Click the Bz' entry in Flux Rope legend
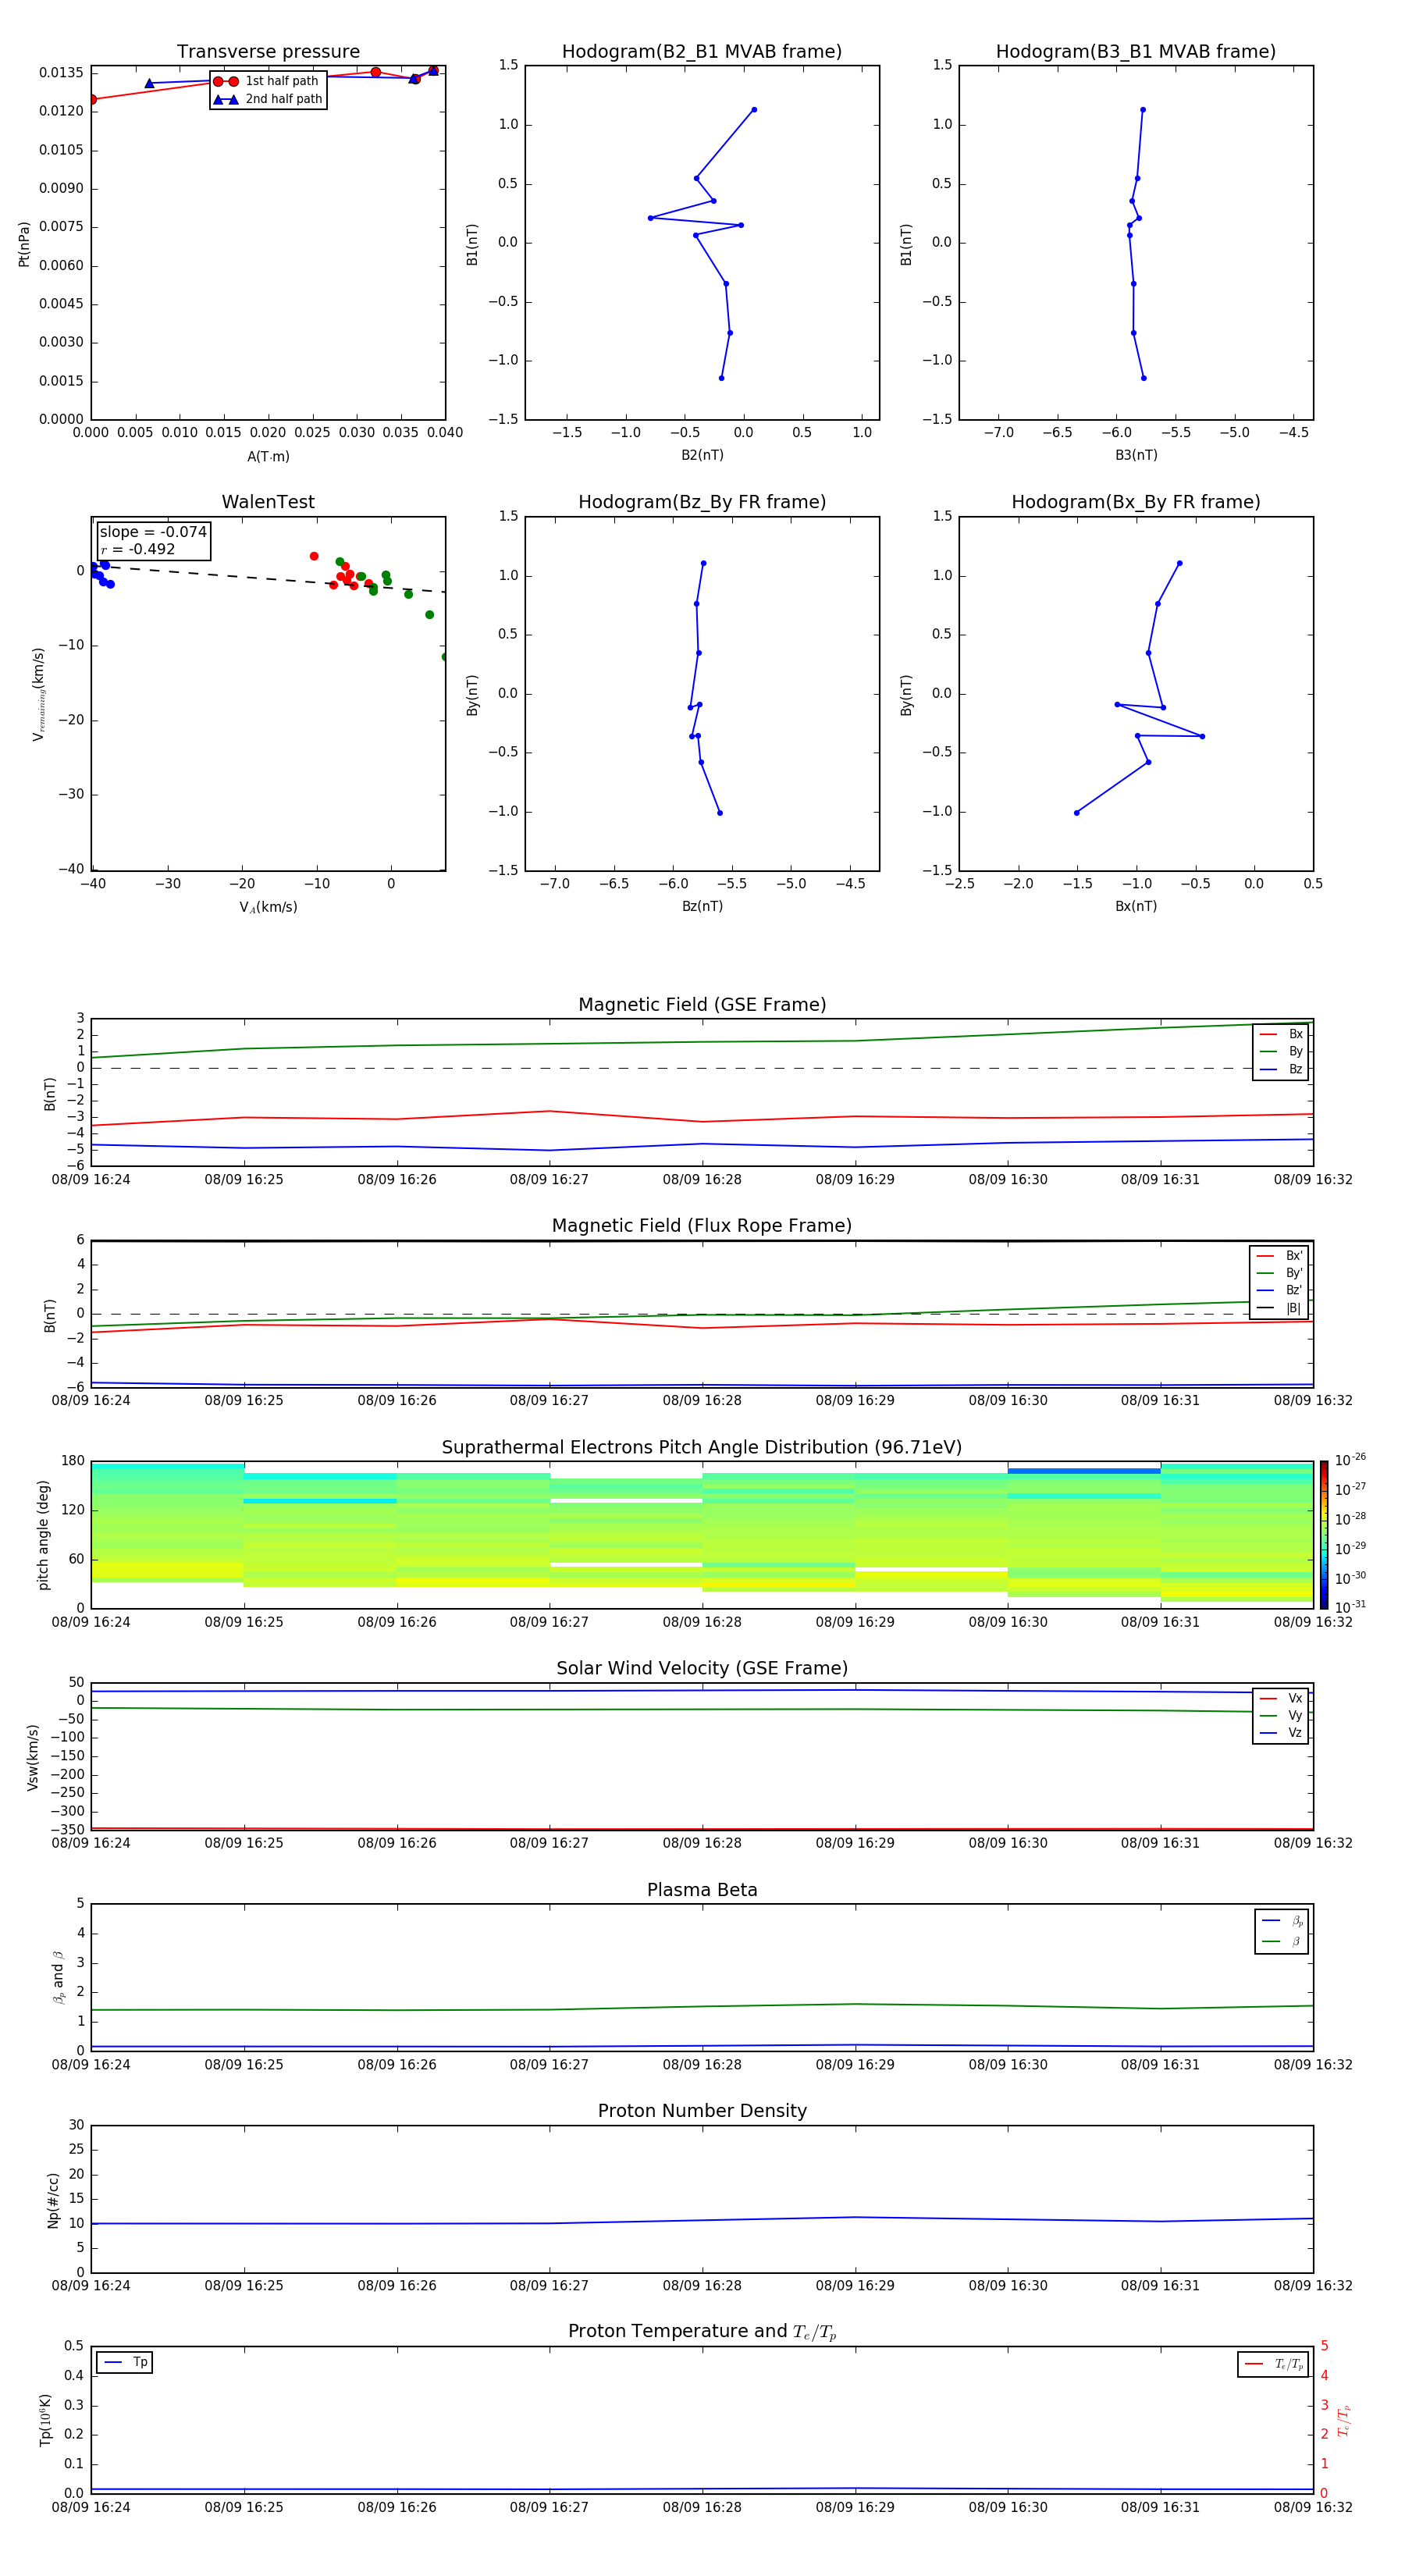Viewport: 1405px width, 2576px height. [x=1280, y=1291]
